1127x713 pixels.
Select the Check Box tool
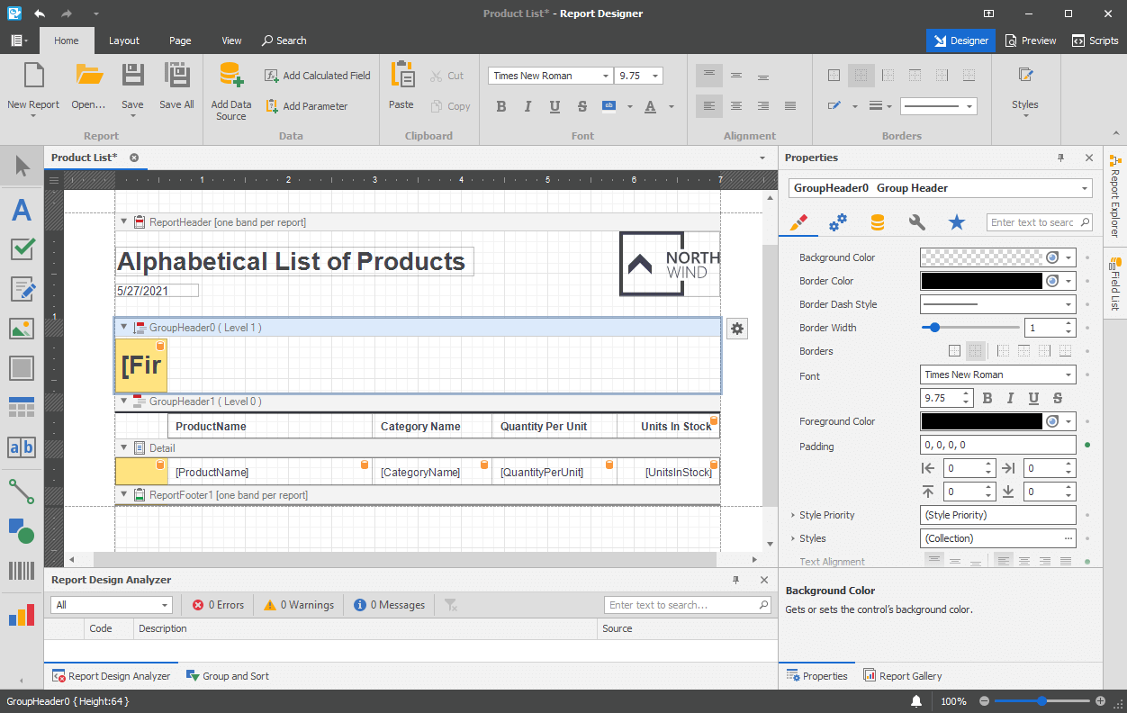[x=21, y=249]
